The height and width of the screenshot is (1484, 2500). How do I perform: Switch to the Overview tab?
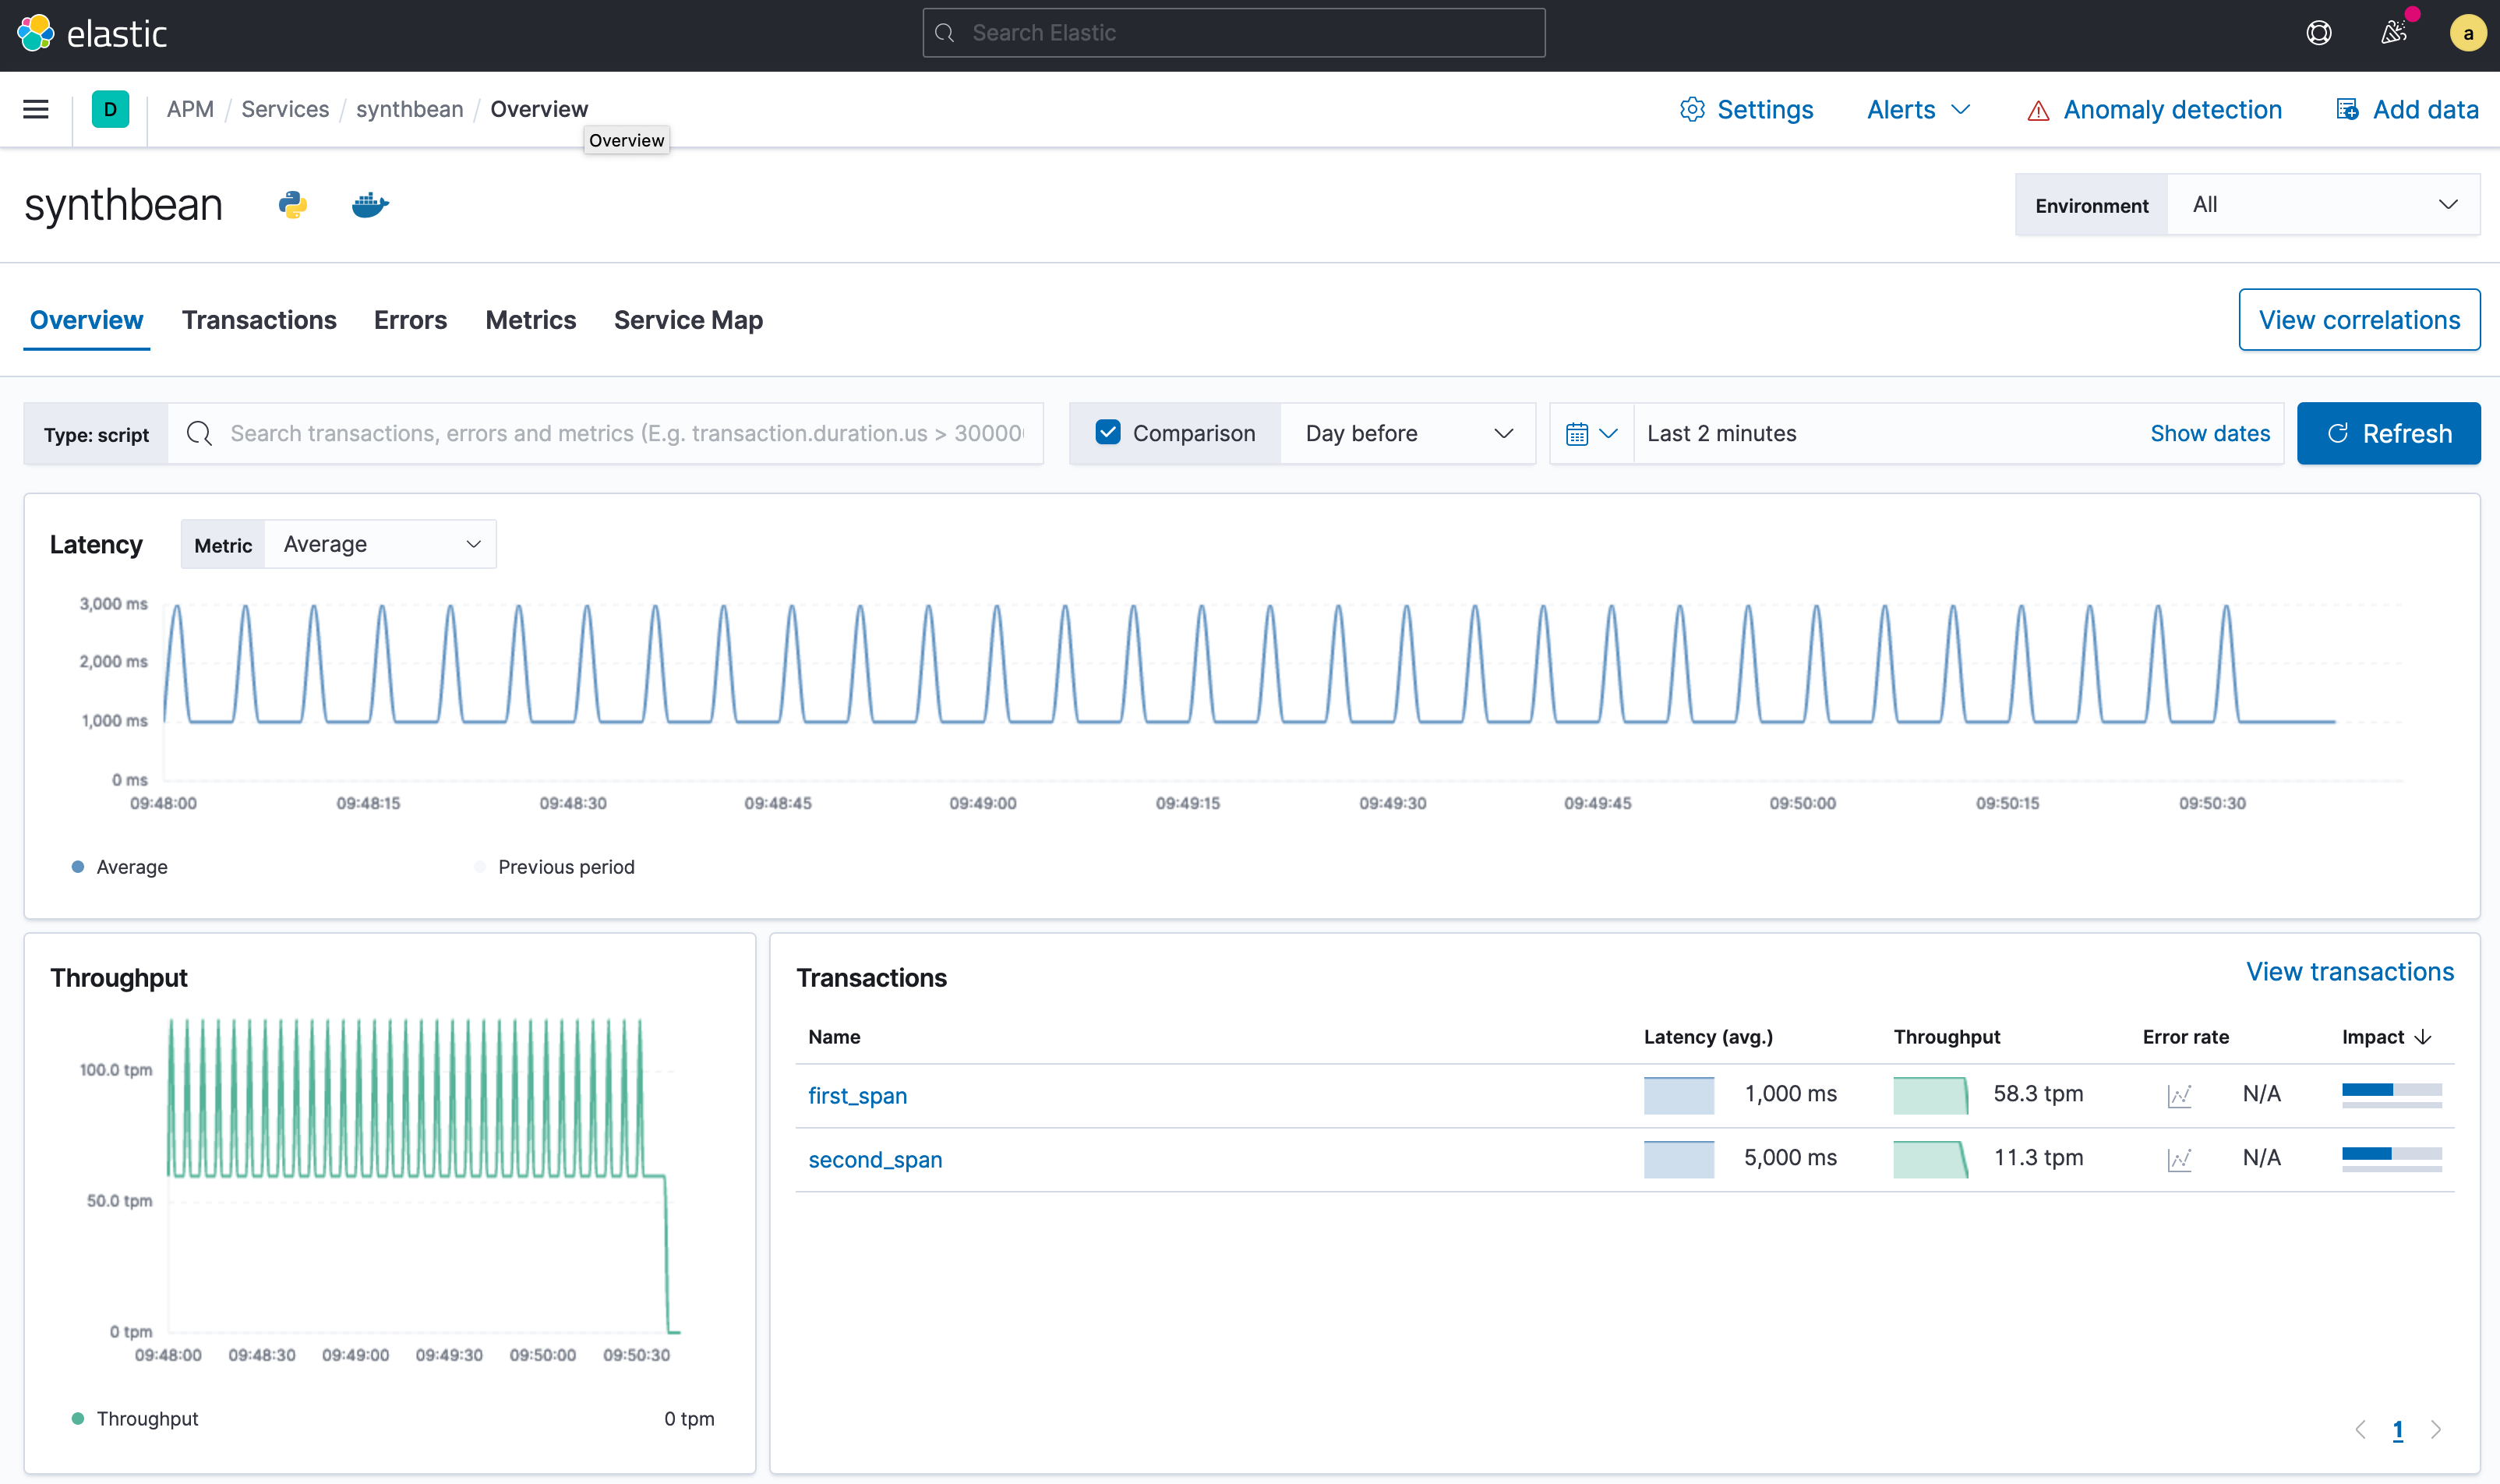86,320
